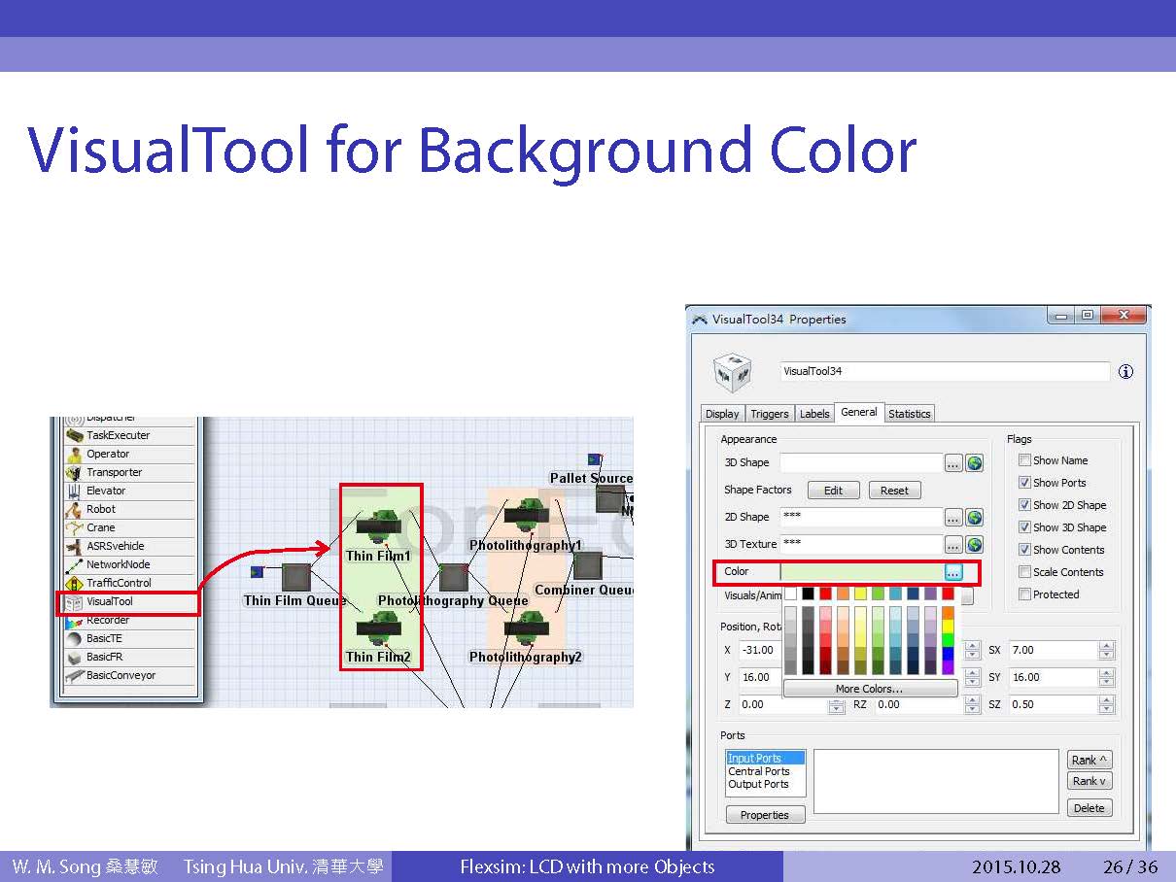Viewport: 1176px width, 882px height.
Task: Click the VisualTool34 name input field
Action: (945, 371)
